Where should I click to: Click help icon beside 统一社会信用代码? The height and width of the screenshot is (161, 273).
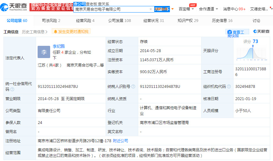tap(12, 89)
